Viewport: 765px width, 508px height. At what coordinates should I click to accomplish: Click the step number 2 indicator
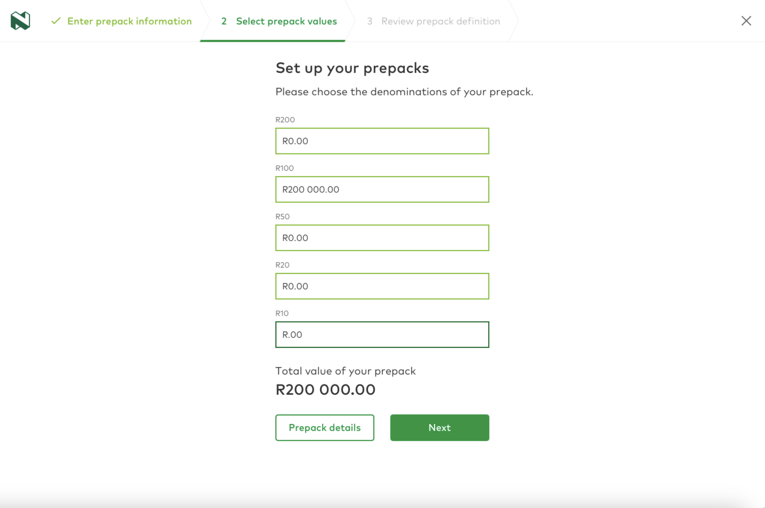(224, 21)
